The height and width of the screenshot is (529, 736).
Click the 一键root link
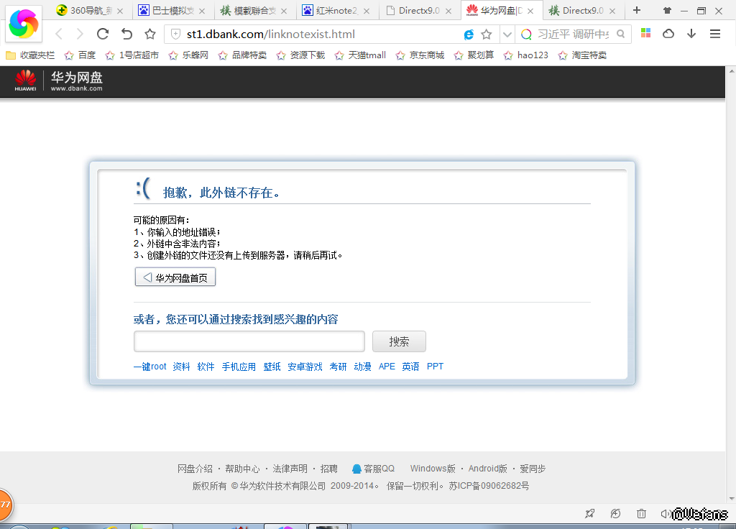(x=149, y=367)
